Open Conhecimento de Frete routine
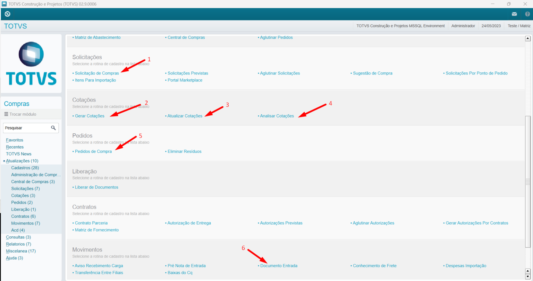The width and height of the screenshot is (533, 281). coord(375,266)
